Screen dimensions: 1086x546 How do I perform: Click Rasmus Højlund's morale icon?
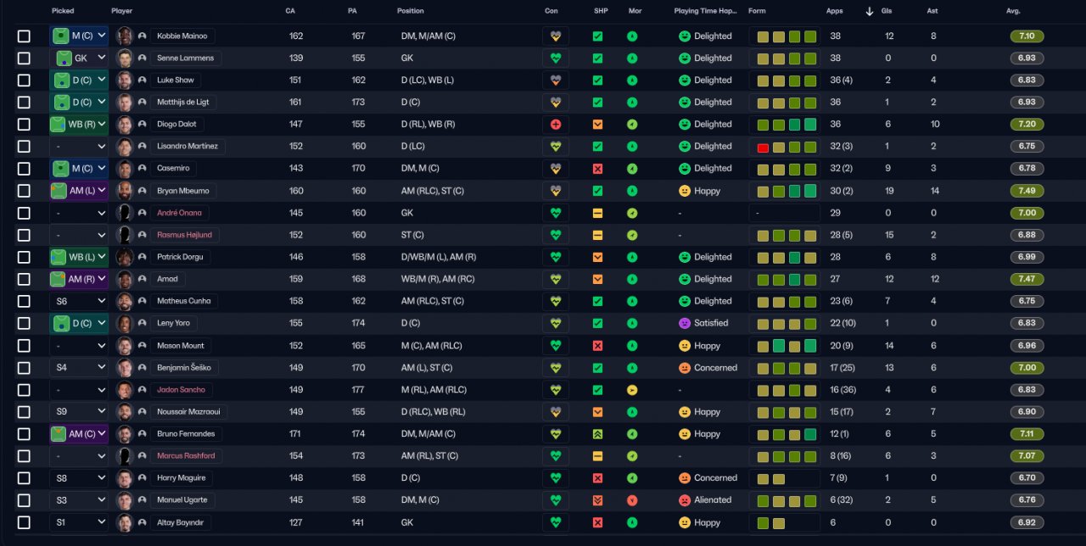point(632,235)
